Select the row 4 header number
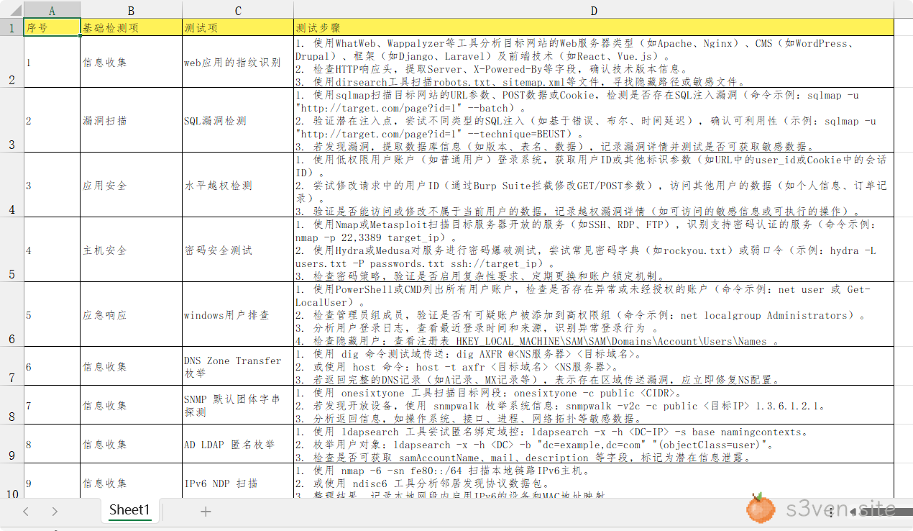913x531 pixels. pyautogui.click(x=12, y=185)
